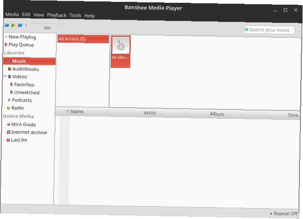Click the Videos library icon

click(x=9, y=76)
